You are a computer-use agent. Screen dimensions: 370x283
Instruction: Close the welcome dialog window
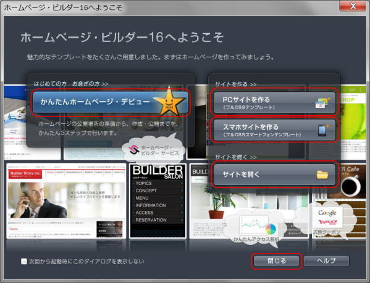[353, 6]
